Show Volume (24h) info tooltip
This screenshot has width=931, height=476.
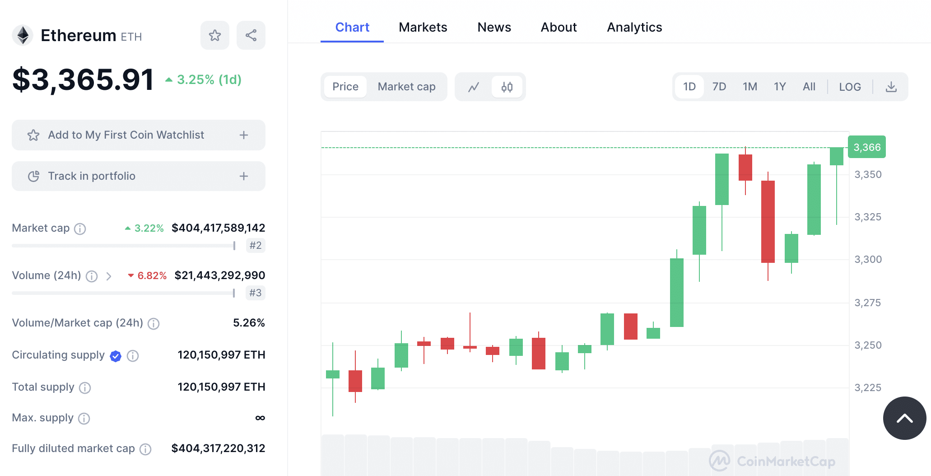92,276
